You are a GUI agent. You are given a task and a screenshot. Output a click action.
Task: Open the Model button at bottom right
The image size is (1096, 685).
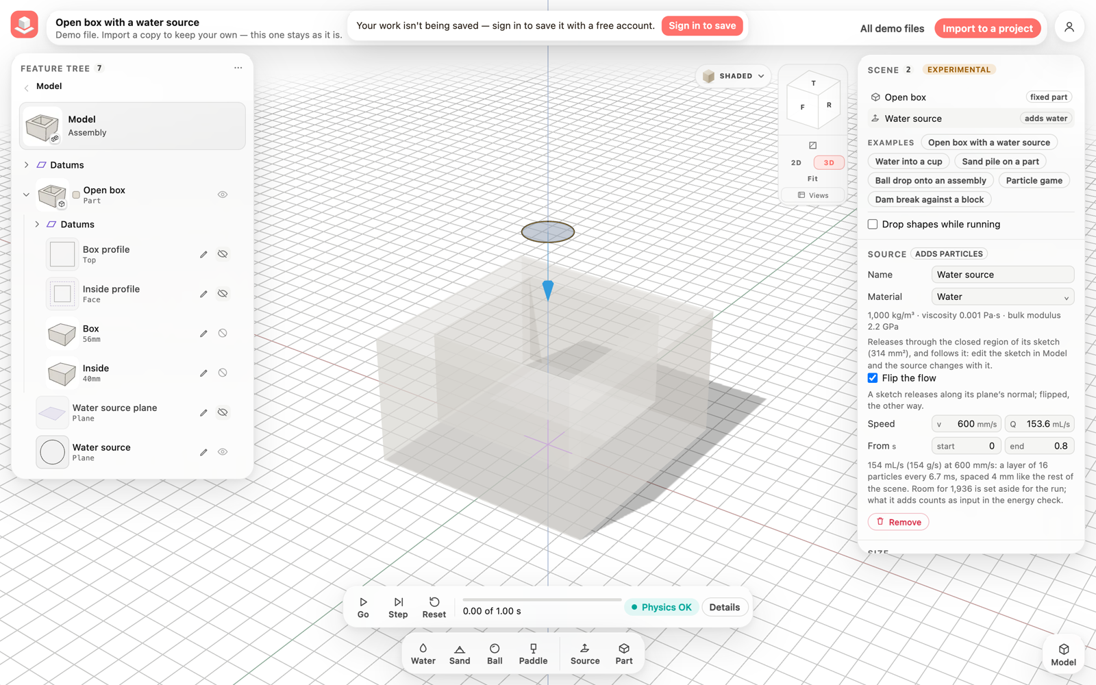1063,655
